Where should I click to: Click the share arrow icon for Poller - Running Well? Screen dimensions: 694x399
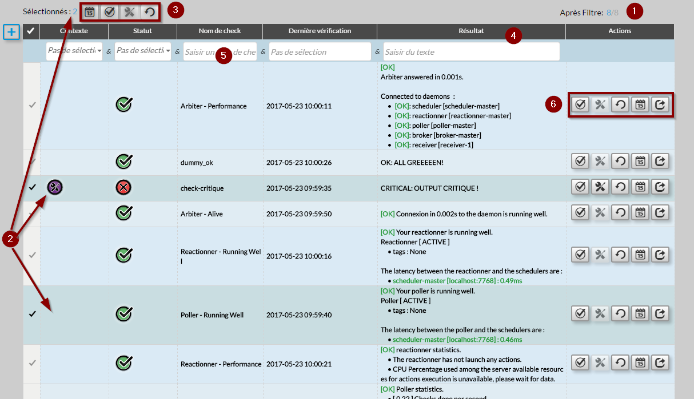(660, 313)
